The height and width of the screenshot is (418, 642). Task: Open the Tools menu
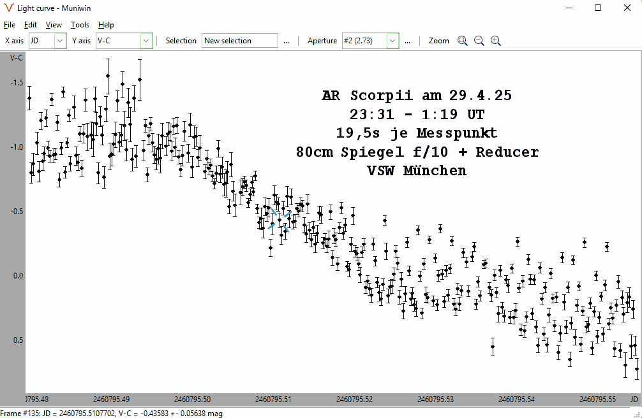pyautogui.click(x=80, y=25)
